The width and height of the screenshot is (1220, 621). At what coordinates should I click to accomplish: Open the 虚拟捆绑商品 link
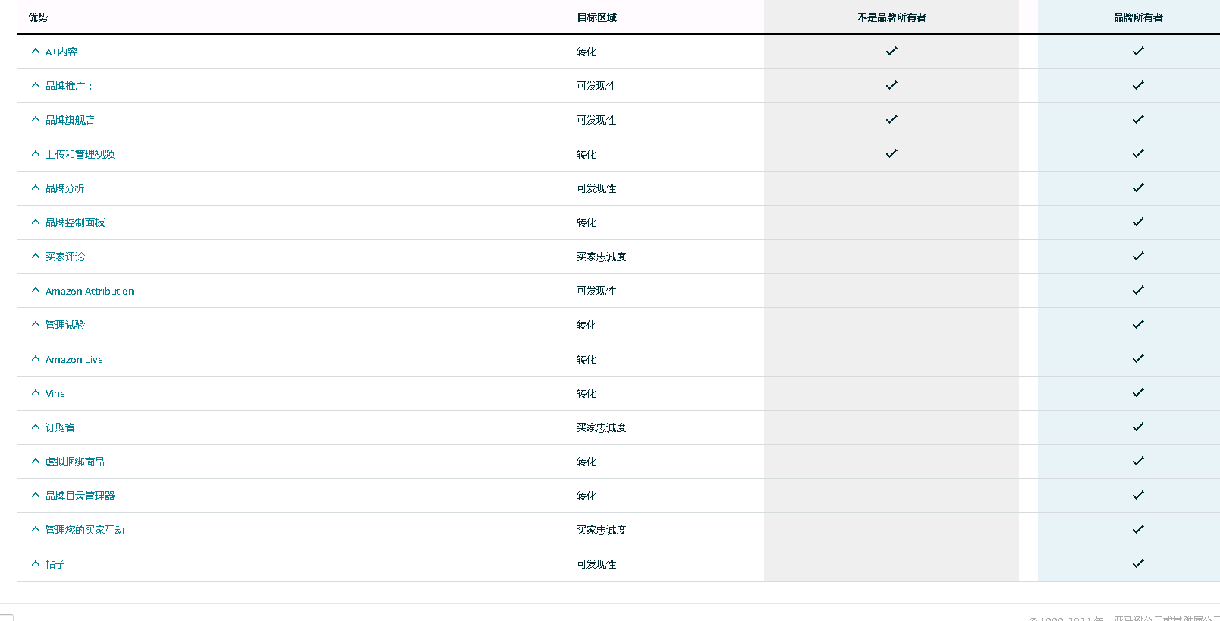75,462
